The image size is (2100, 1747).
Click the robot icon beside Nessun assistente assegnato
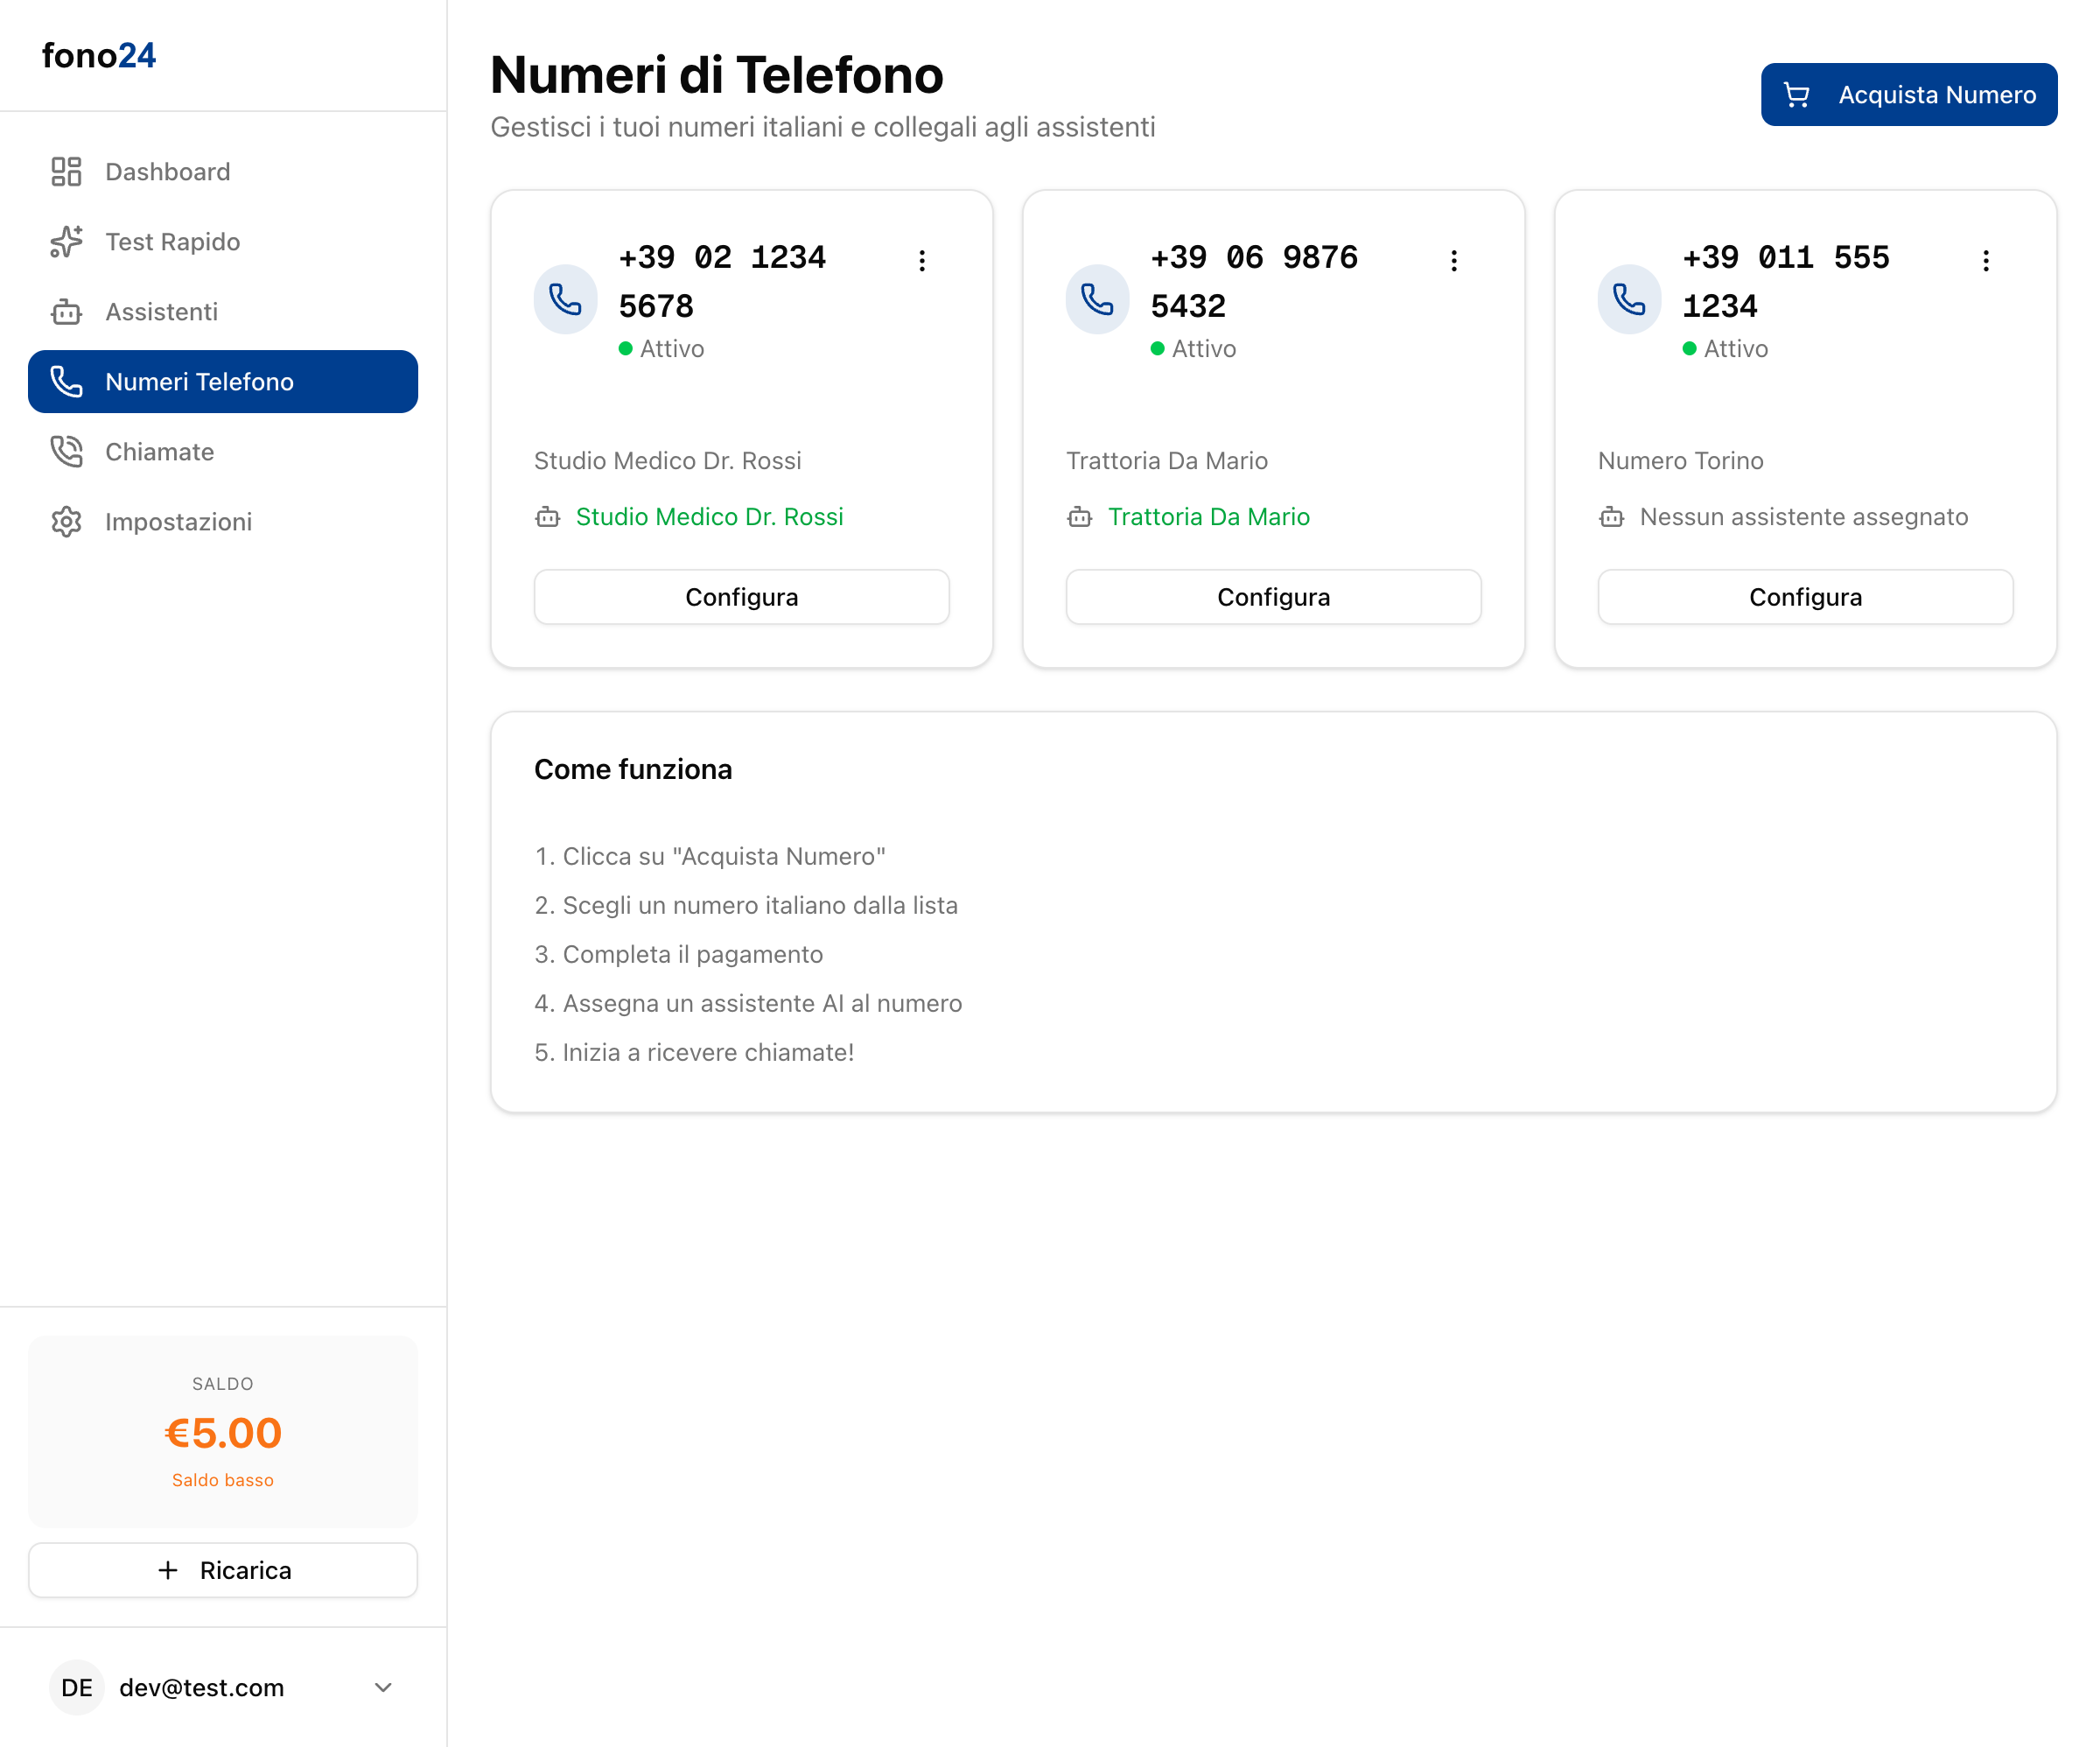pyautogui.click(x=1611, y=517)
